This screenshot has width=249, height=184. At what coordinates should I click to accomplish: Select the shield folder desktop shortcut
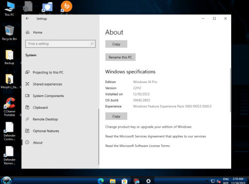point(47,7)
